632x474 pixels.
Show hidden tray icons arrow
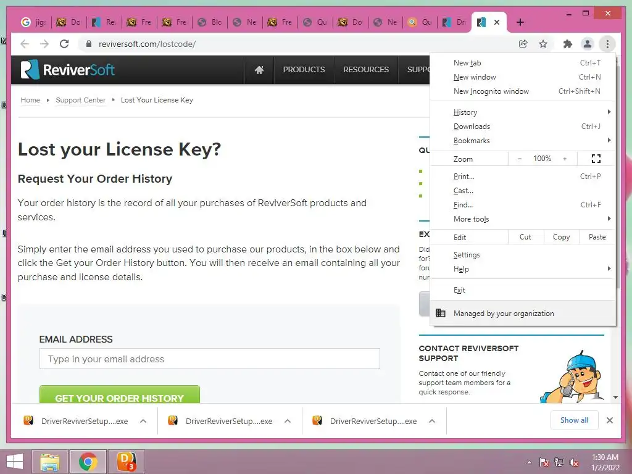click(x=529, y=462)
